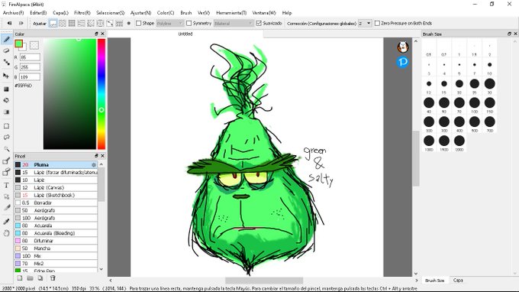The width and height of the screenshot is (519, 292).
Task: Select the Brush tool in the left toolbar
Action: [6, 40]
